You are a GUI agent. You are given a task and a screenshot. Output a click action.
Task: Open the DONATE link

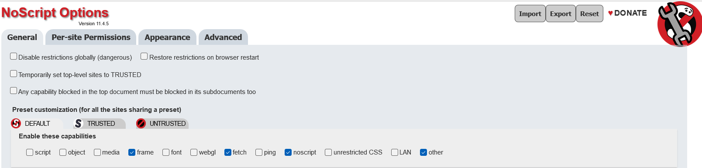coord(630,13)
